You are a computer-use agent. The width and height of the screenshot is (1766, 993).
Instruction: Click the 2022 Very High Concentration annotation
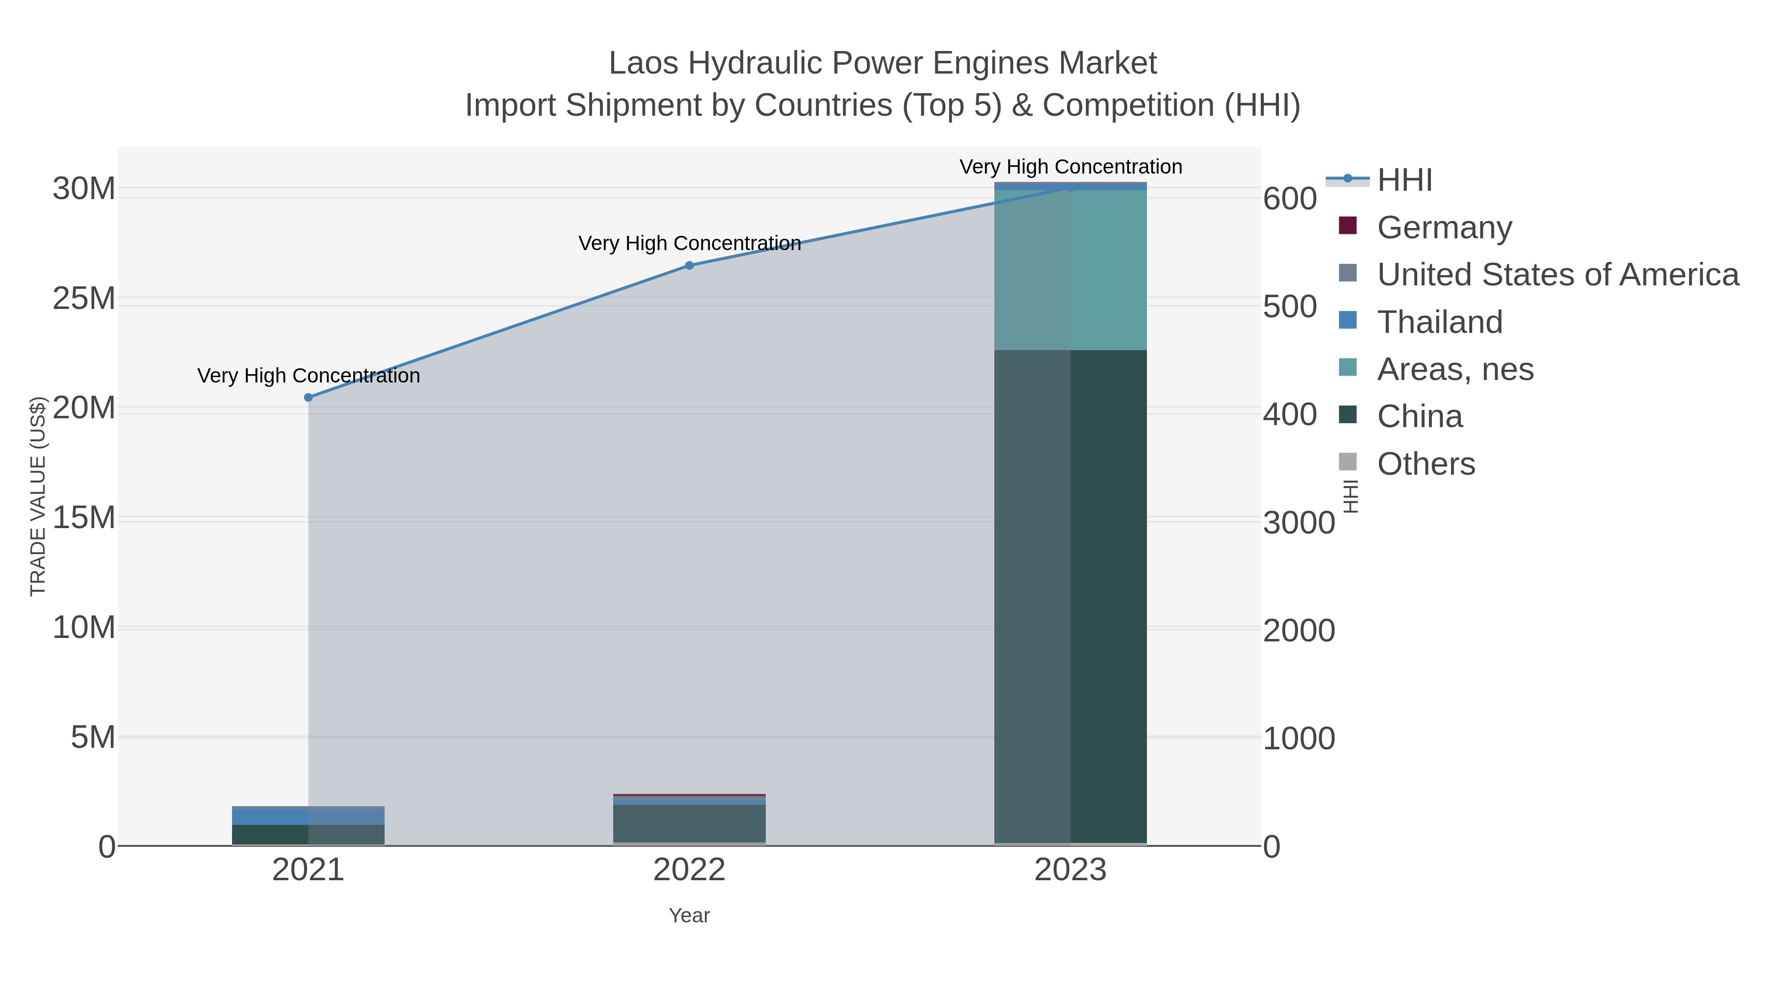690,243
